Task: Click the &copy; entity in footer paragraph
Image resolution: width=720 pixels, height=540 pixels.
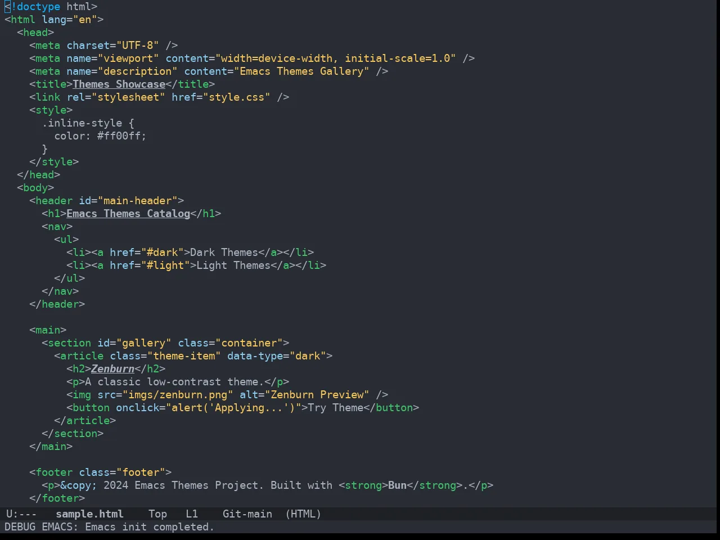Action: click(x=79, y=485)
